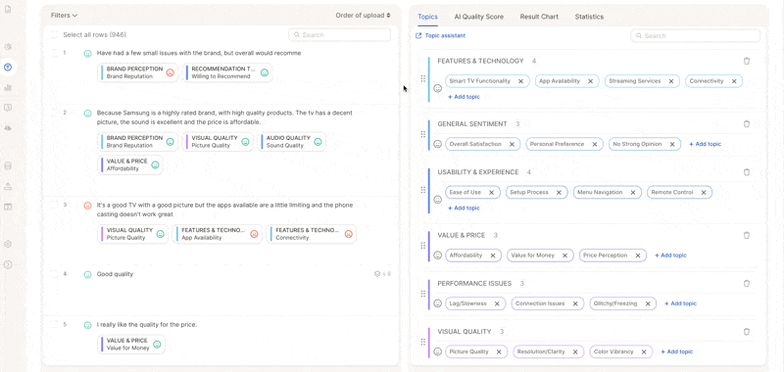Change the Order of upload sorting
The width and height of the screenshot is (784, 372).
pos(363,15)
